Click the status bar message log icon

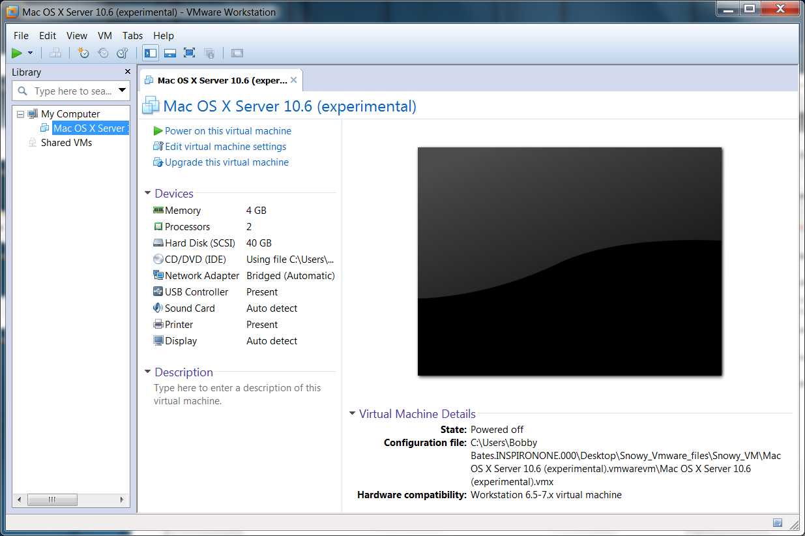(x=778, y=522)
